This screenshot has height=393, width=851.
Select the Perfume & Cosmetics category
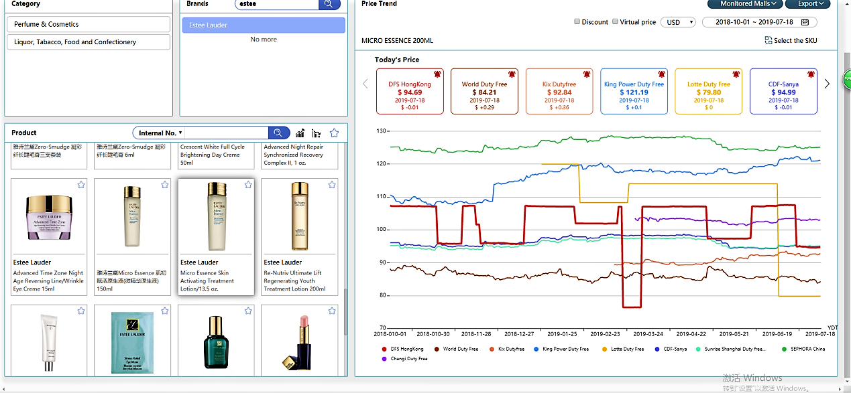(x=88, y=24)
